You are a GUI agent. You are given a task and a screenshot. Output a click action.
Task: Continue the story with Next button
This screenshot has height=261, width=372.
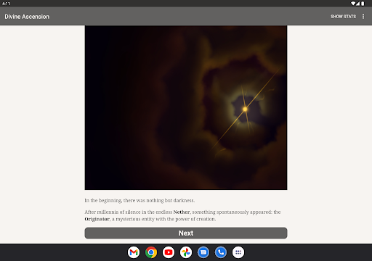[x=186, y=233]
